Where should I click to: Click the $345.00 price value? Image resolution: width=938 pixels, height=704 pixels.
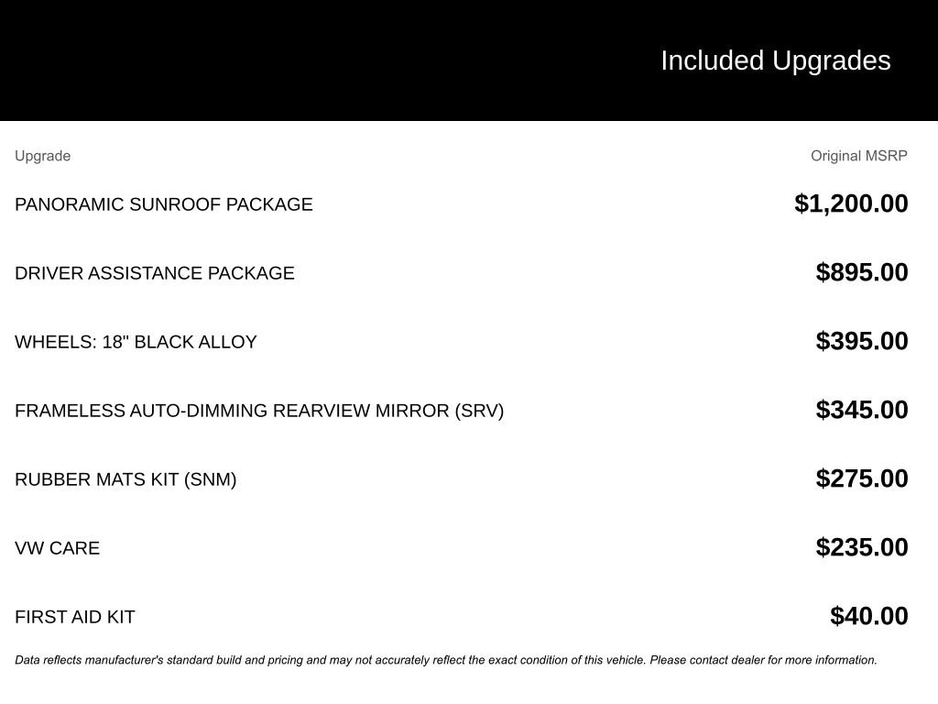862,410
